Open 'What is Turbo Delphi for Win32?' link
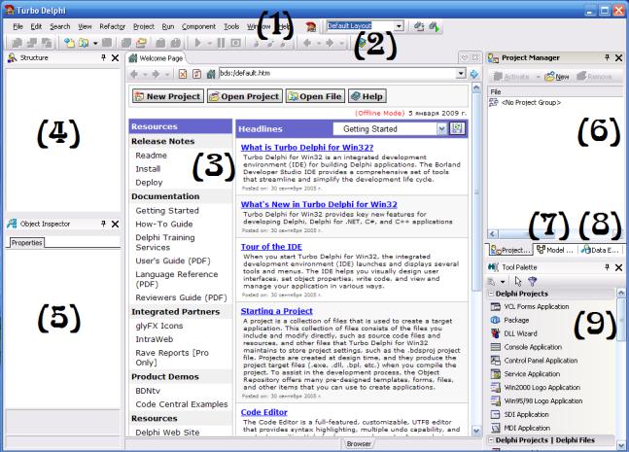Screen dimensions: 629x452 click(x=307, y=147)
